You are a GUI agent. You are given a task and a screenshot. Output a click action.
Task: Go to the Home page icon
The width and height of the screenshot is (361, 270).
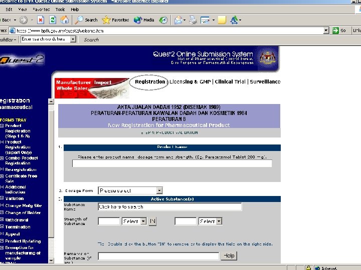(65, 20)
